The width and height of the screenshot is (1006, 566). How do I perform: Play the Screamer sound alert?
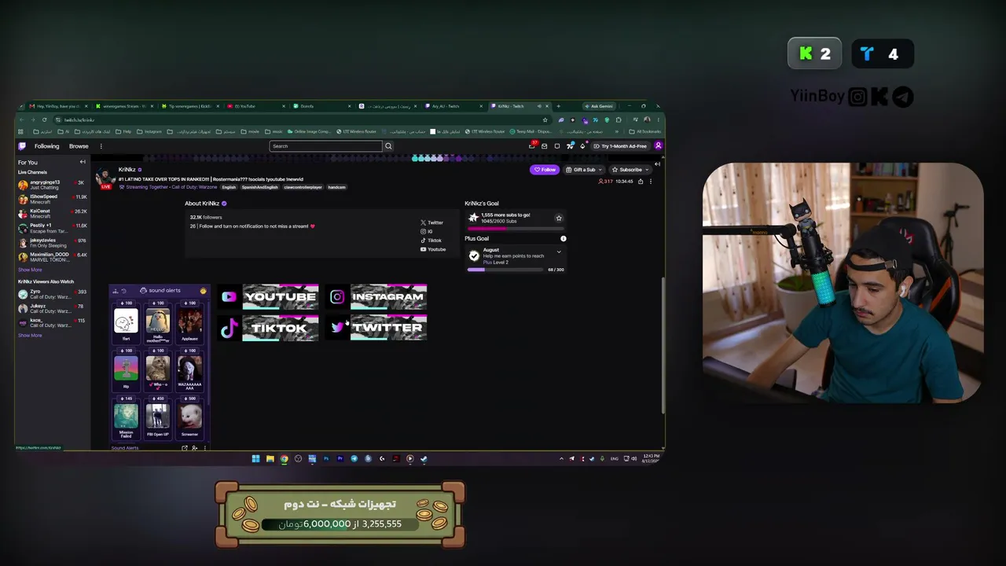pos(189,417)
